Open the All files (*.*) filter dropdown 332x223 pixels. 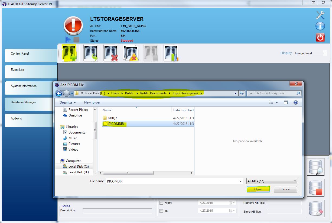coord(272,181)
